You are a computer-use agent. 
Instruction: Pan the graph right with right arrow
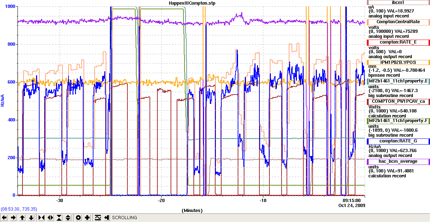coord(13,217)
